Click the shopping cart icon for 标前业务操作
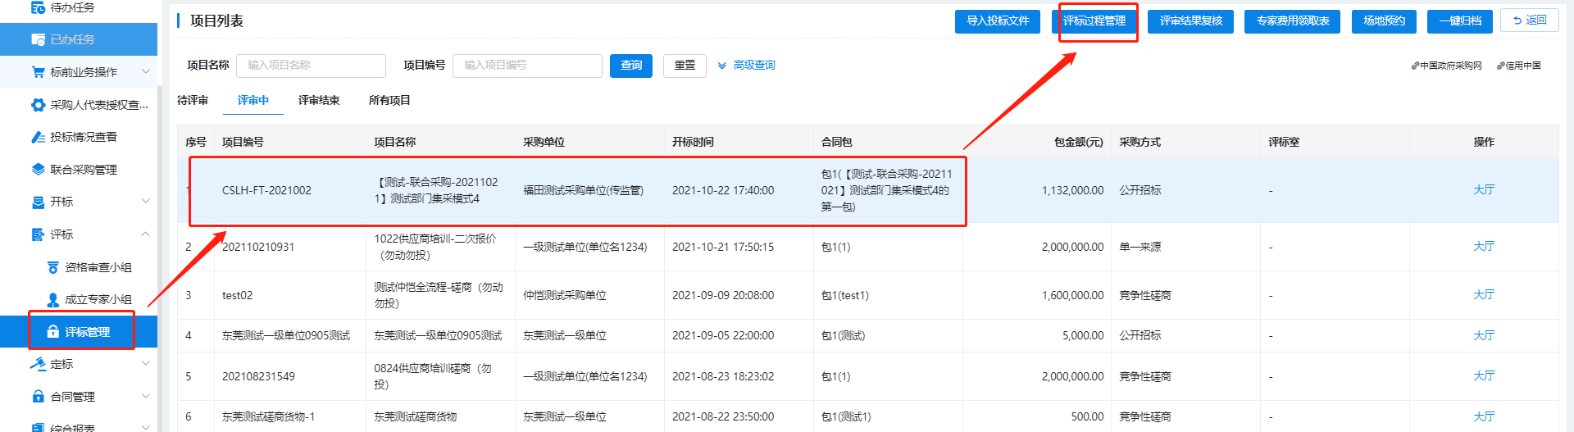 (38, 72)
